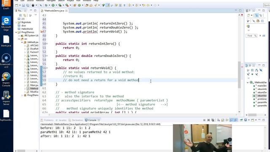Launch Debug with the bug toolbar icon

[46, 5]
